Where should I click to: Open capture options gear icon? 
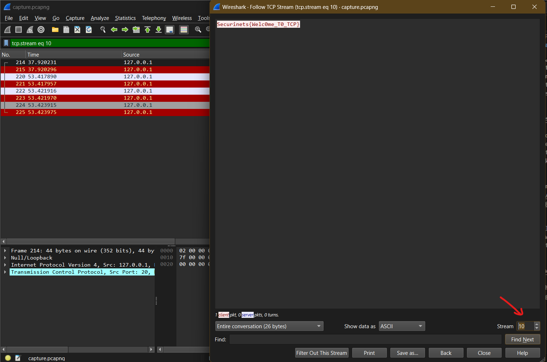tap(41, 30)
